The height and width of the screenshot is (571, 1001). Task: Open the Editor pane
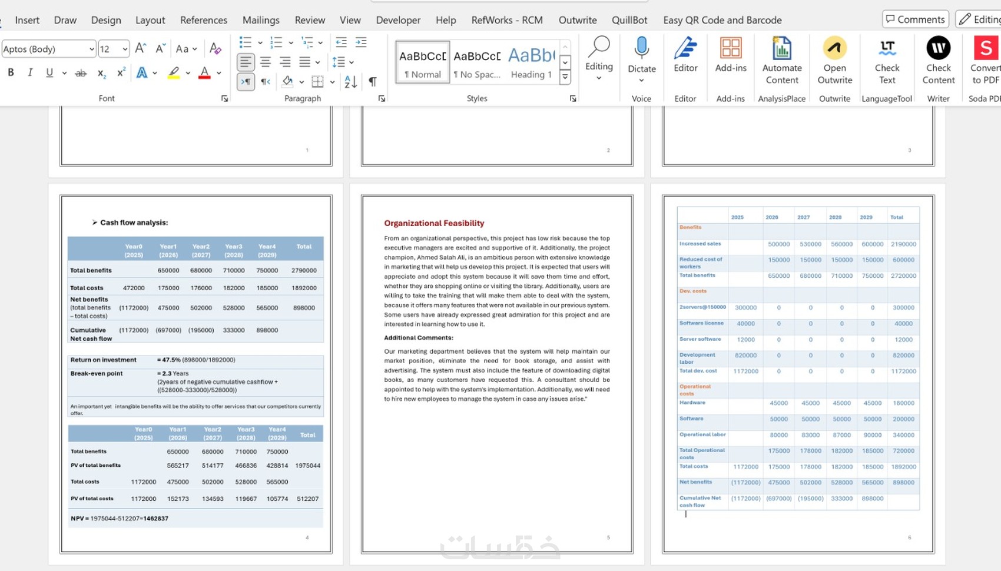point(685,55)
